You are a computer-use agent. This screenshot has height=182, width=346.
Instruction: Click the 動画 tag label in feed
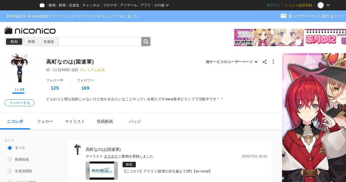coord(129,164)
